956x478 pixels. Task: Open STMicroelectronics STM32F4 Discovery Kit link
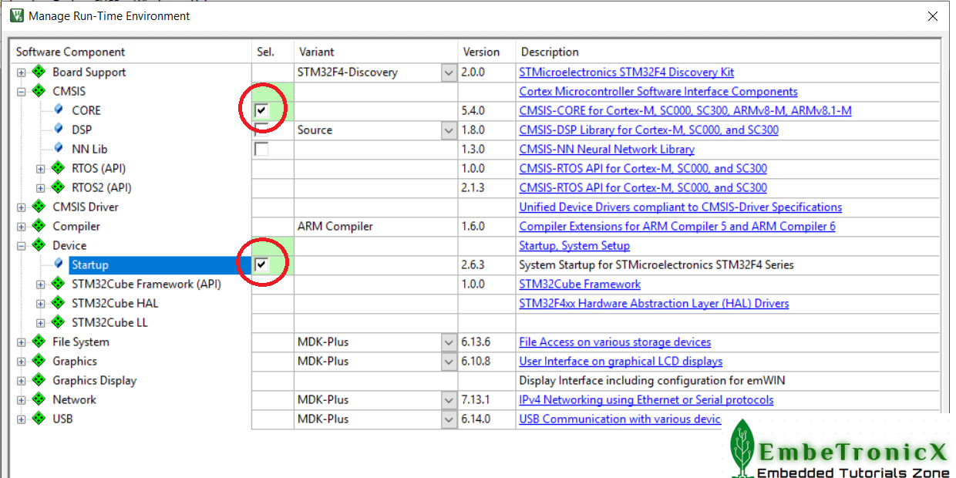[627, 72]
